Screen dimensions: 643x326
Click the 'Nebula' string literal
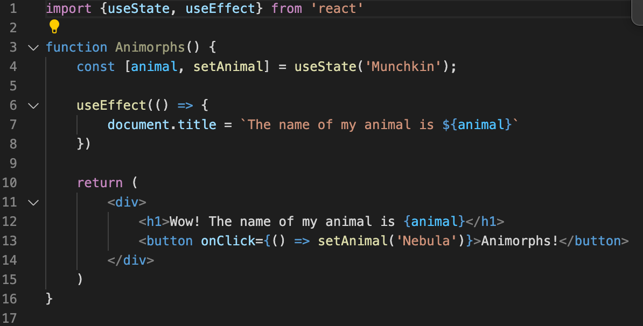[422, 241]
